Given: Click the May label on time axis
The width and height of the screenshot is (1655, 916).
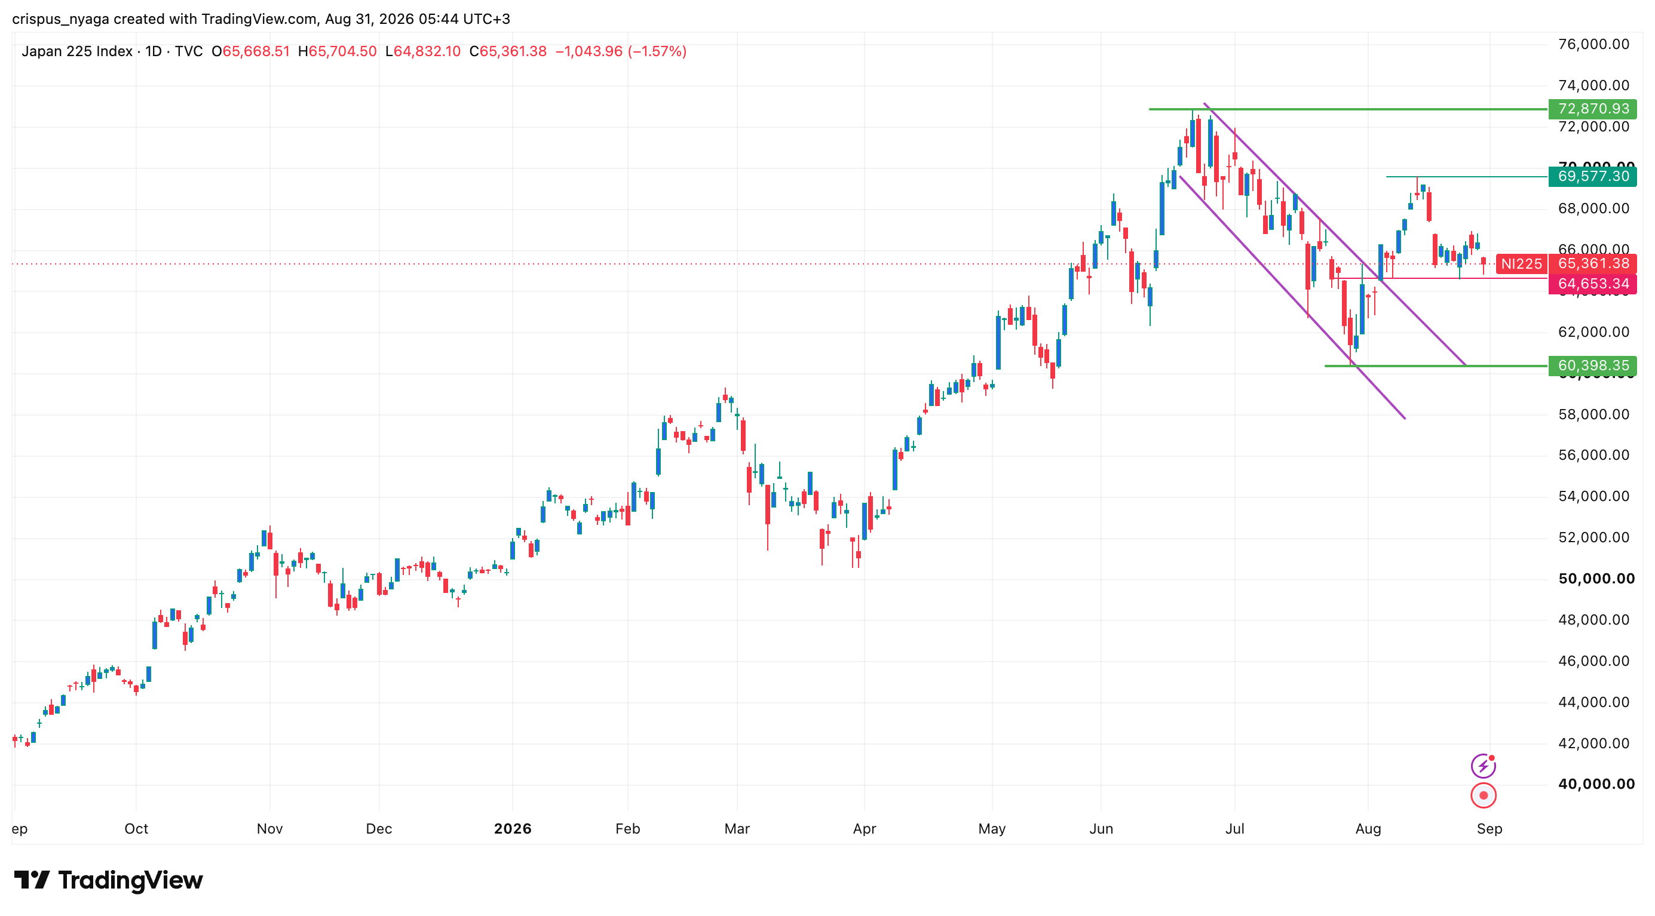Looking at the screenshot, I should [x=992, y=829].
